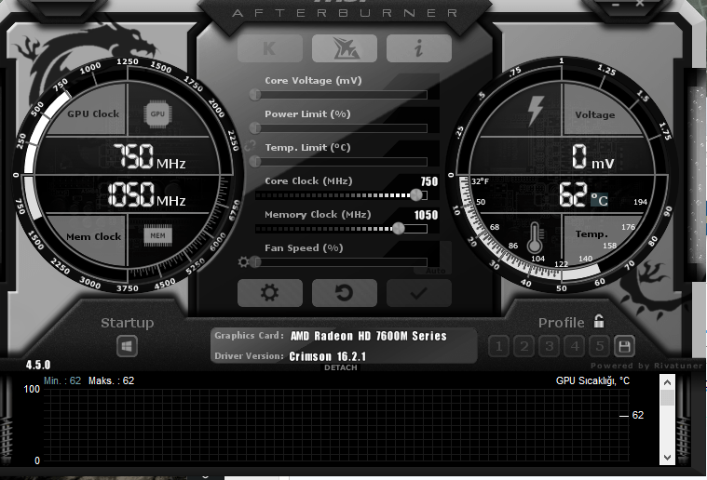This screenshot has width=707, height=480.
Task: Click the 1050 MHz memory clock readout
Action: pos(146,194)
